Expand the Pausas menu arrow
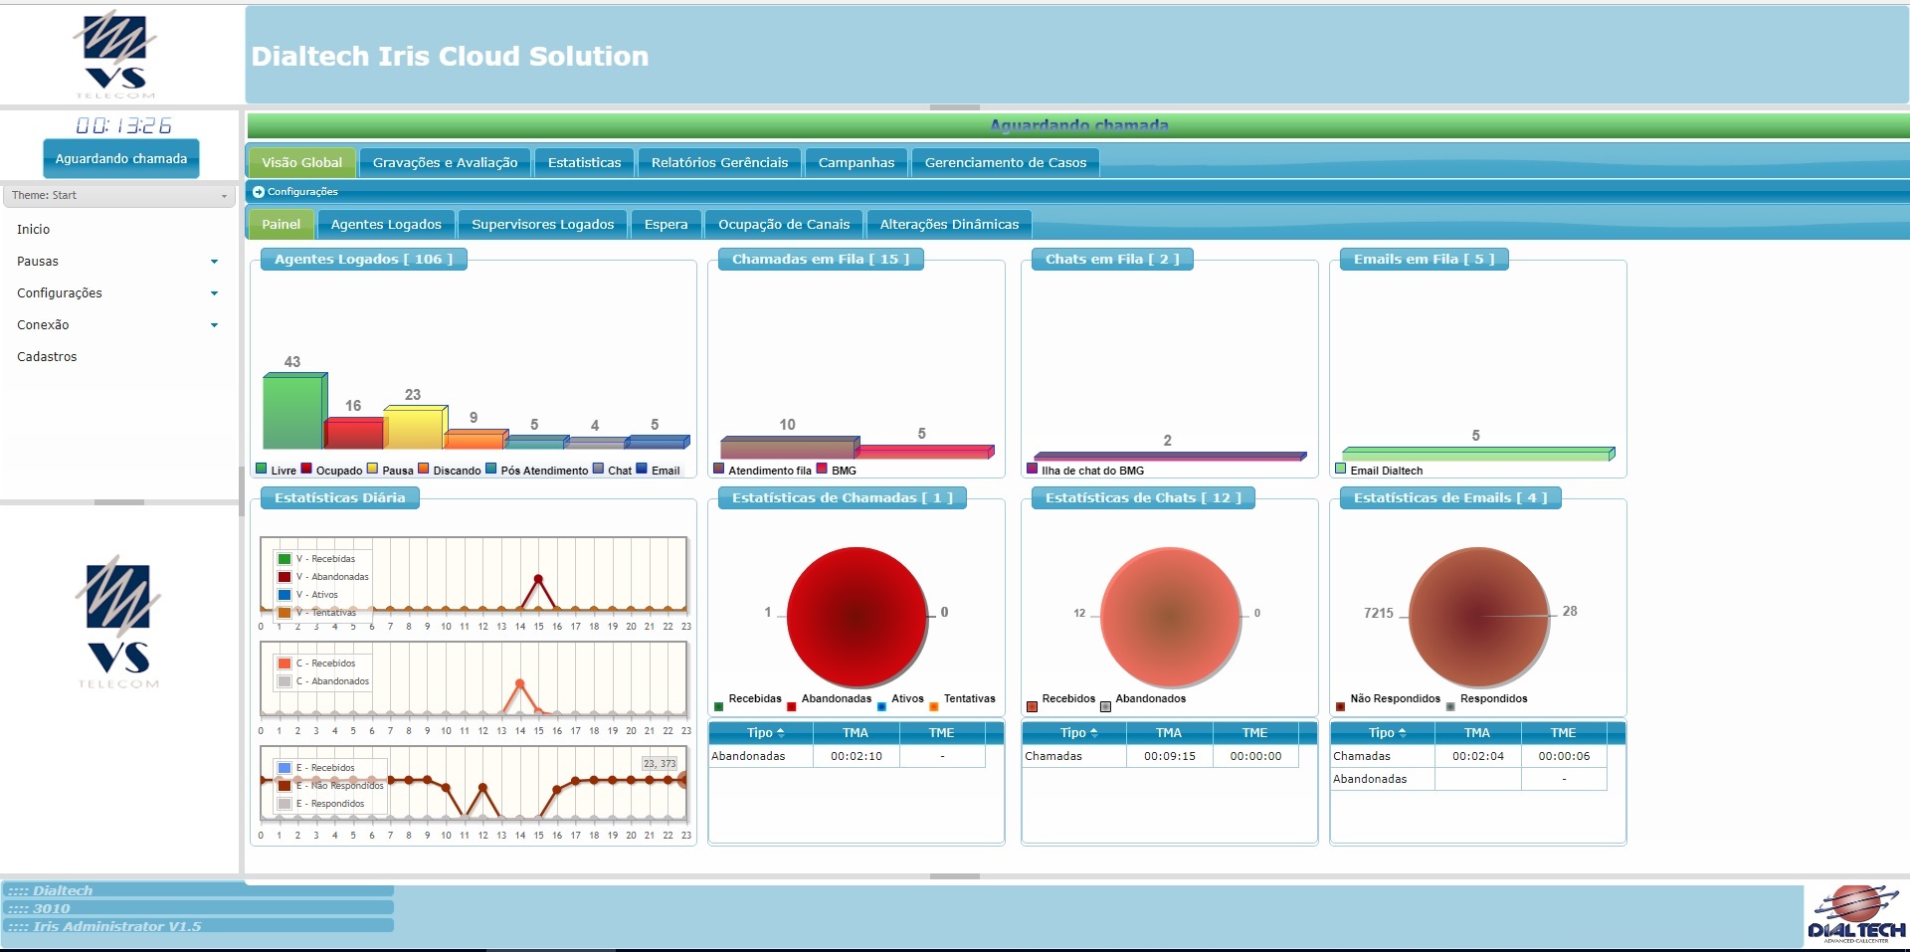This screenshot has height=952, width=1910. (x=214, y=262)
